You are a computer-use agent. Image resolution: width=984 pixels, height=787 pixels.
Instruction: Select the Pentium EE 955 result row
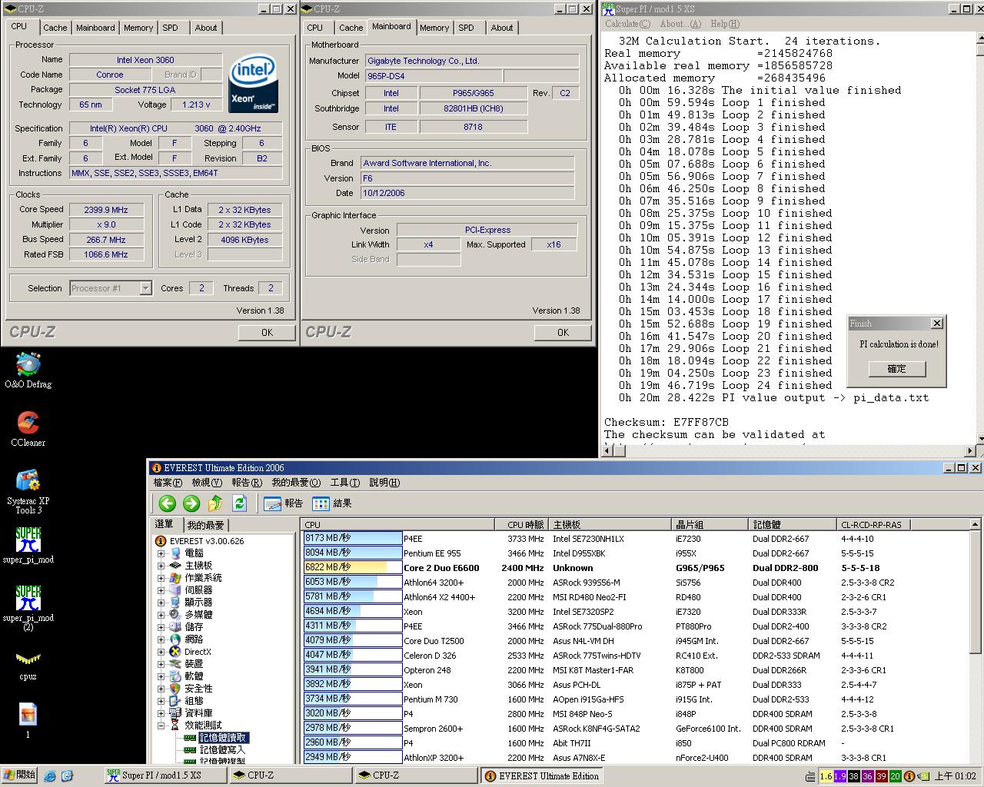tap(637, 553)
